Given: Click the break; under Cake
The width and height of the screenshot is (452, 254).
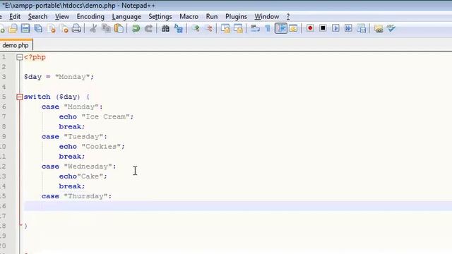Looking at the screenshot, I should coord(72,186).
